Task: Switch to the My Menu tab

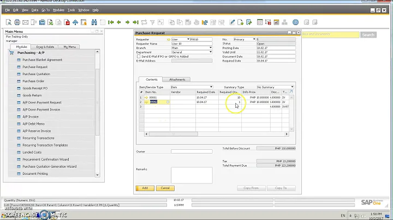Action: point(69,47)
